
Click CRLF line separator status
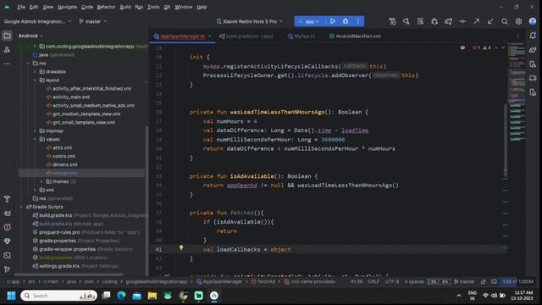click(x=373, y=282)
